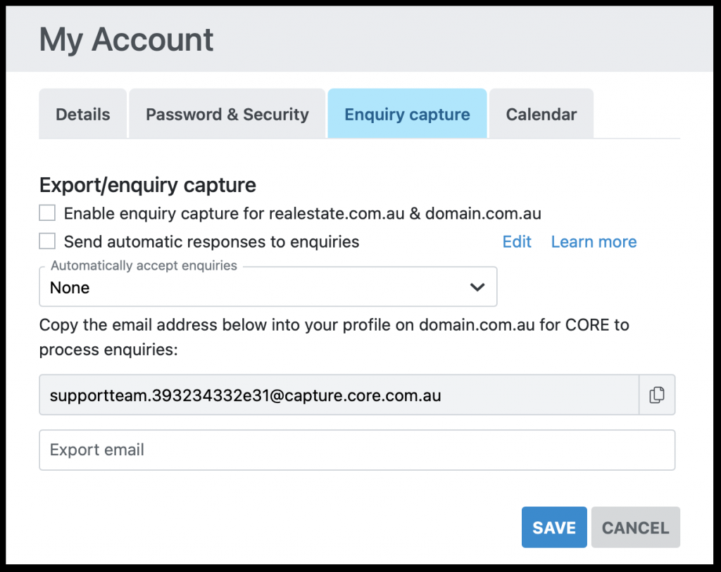The height and width of the screenshot is (572, 721).
Task: Click the 'Send automatic responses to enquiries' label text
Action: [x=211, y=242]
